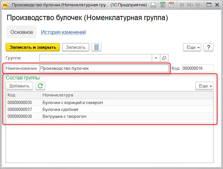This screenshot has width=223, height=169.
Task: Click the 1C logo icon in title bar
Action: pos(5,5)
